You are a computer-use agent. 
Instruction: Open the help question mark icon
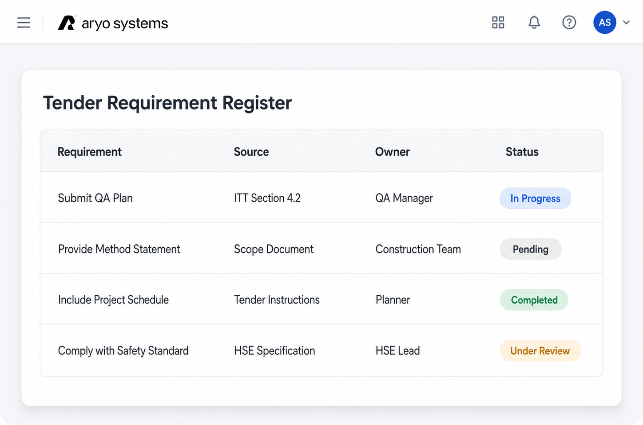(569, 23)
